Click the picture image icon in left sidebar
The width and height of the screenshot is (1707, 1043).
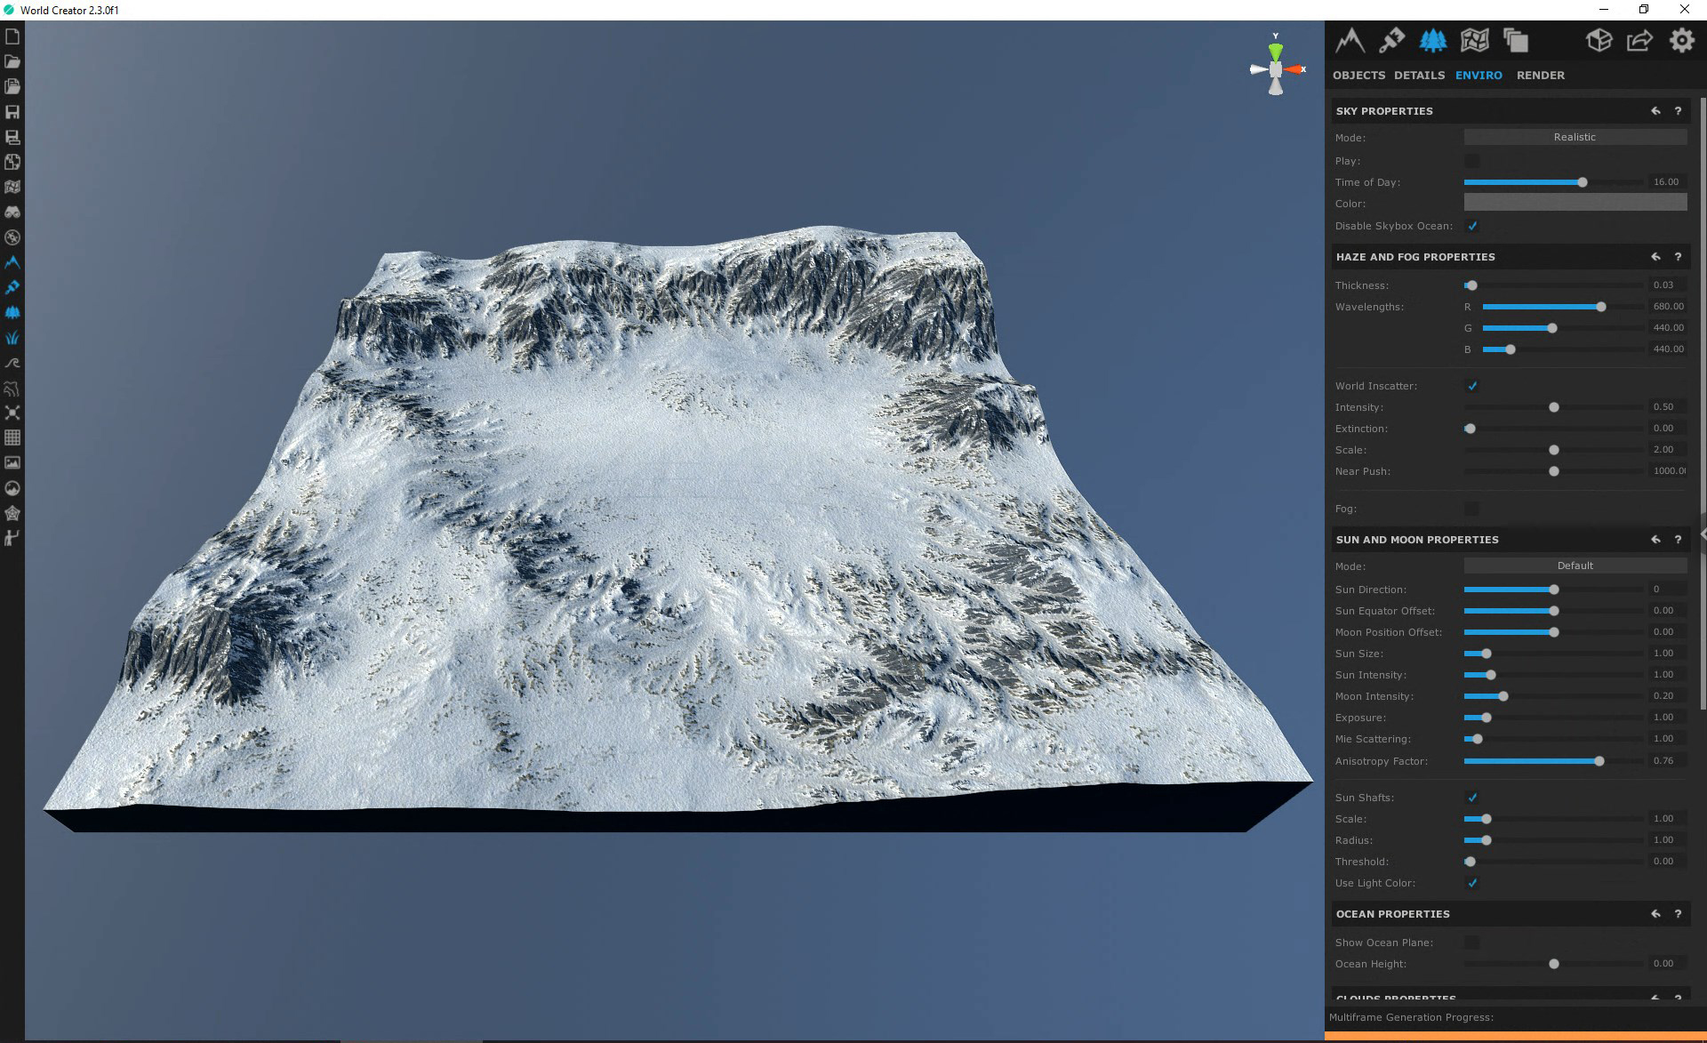click(12, 462)
